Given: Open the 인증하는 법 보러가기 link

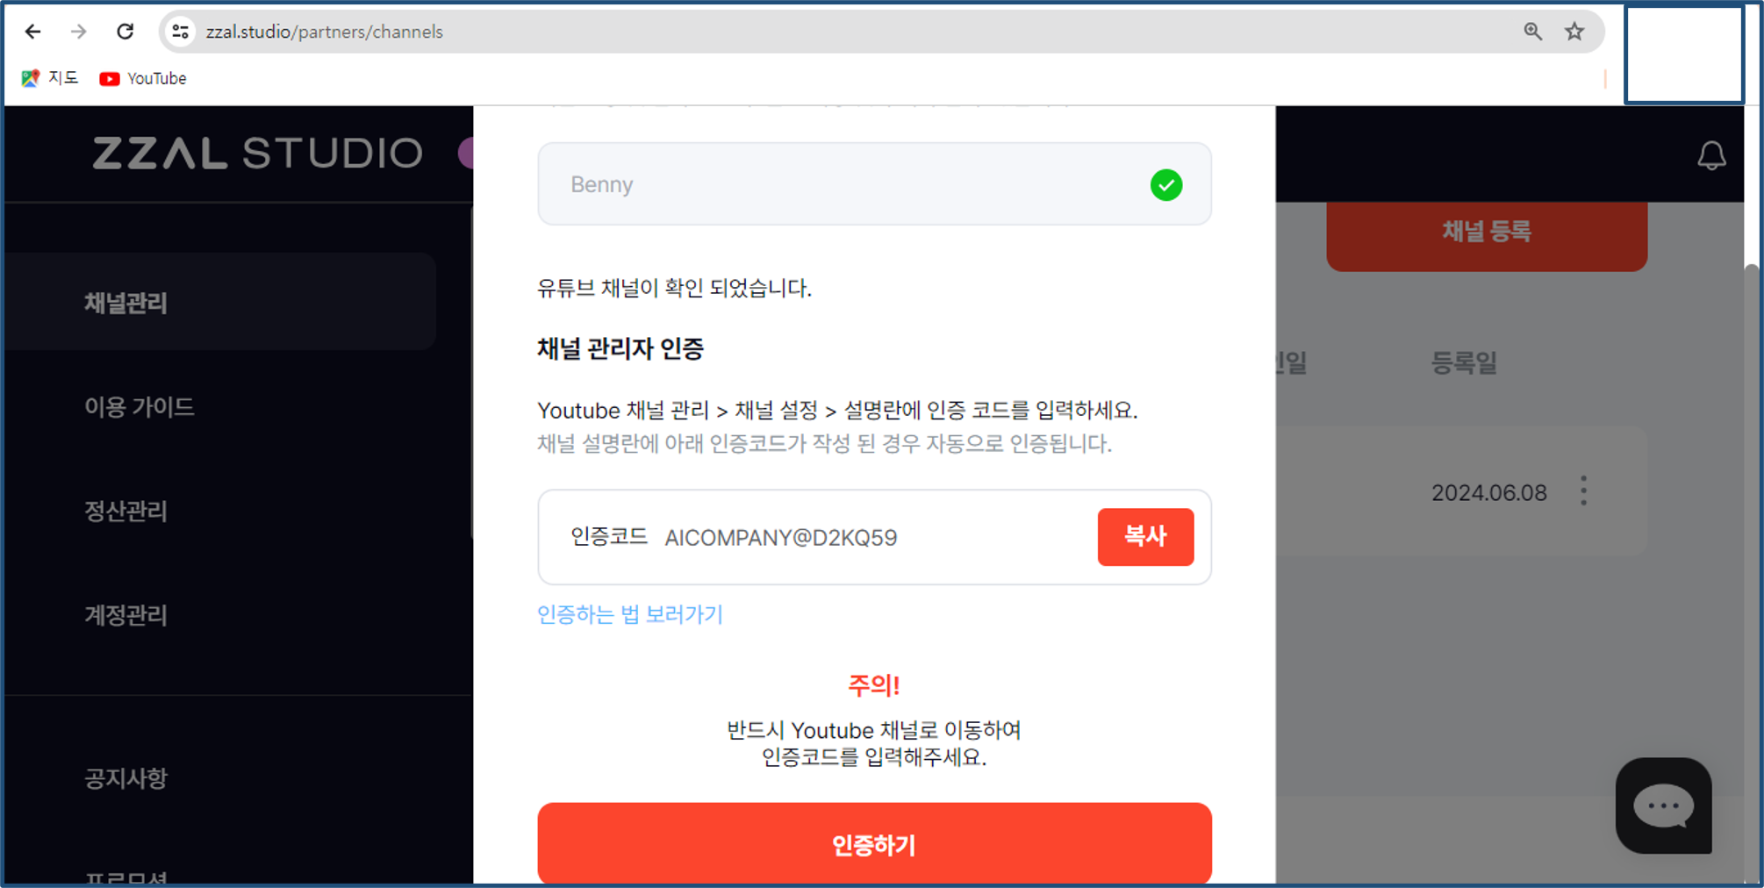Looking at the screenshot, I should coord(629,614).
